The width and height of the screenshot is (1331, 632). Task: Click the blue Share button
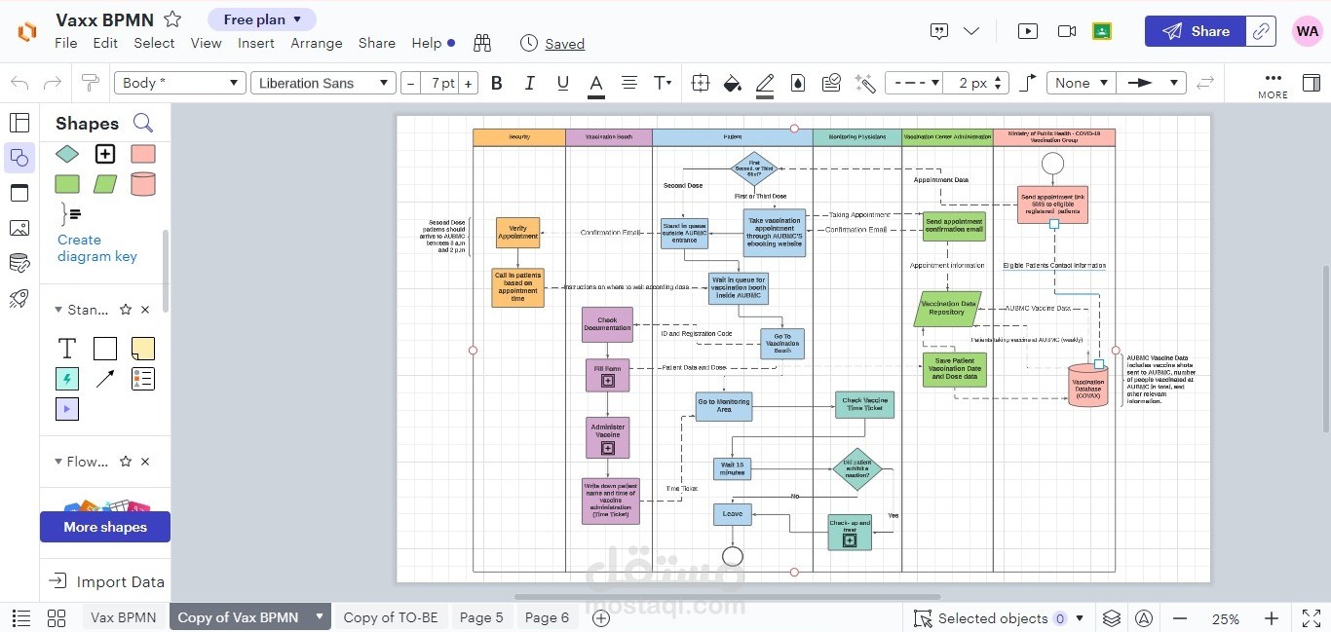coord(1196,31)
